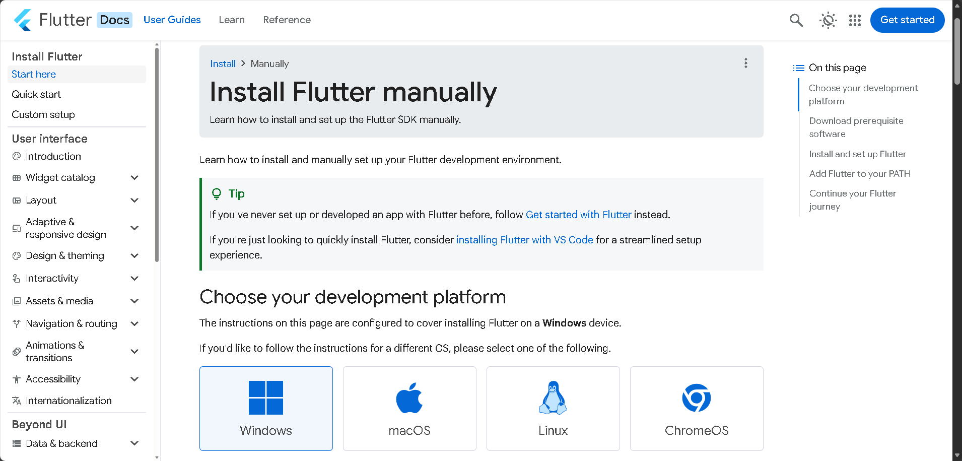The height and width of the screenshot is (461, 962).
Task: Jump to Choose your development platform
Action: point(863,95)
